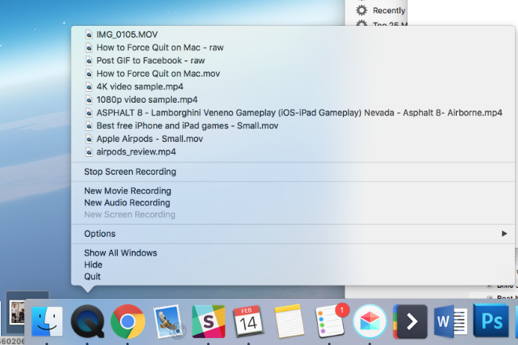Start a New Movie Recording
This screenshot has width=518, height=345.
[293, 191]
